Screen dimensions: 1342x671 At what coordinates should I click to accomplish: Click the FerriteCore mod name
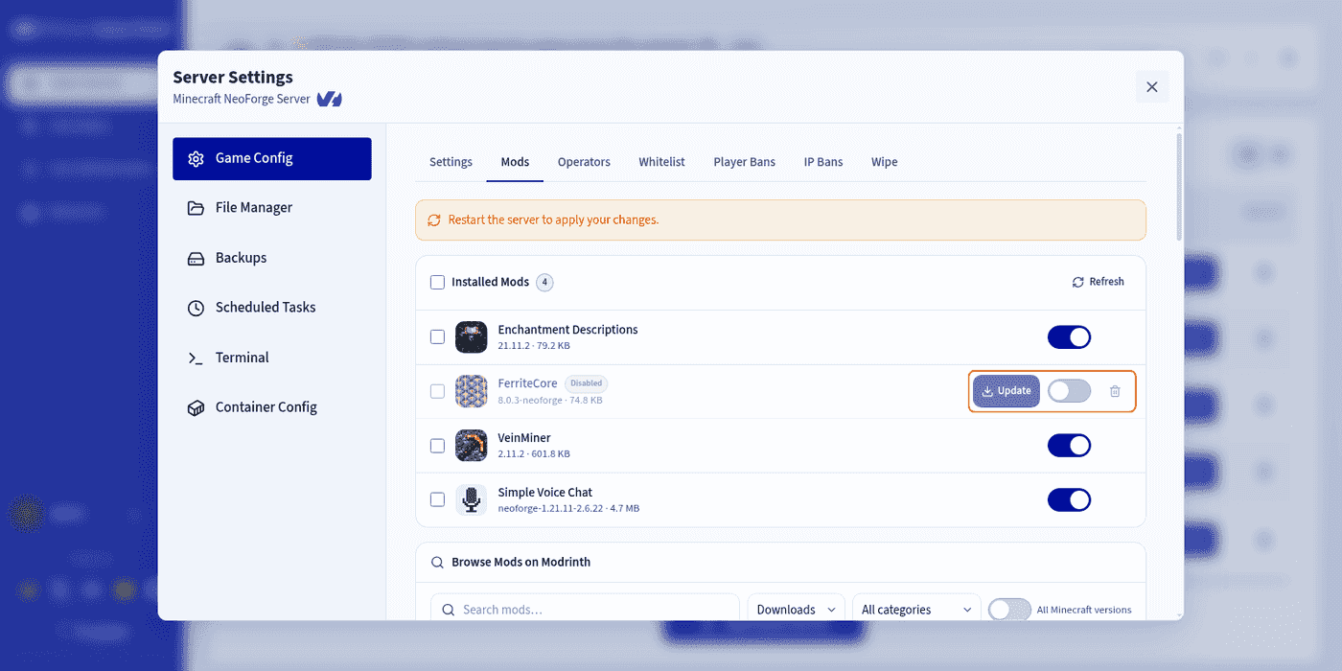pos(527,383)
